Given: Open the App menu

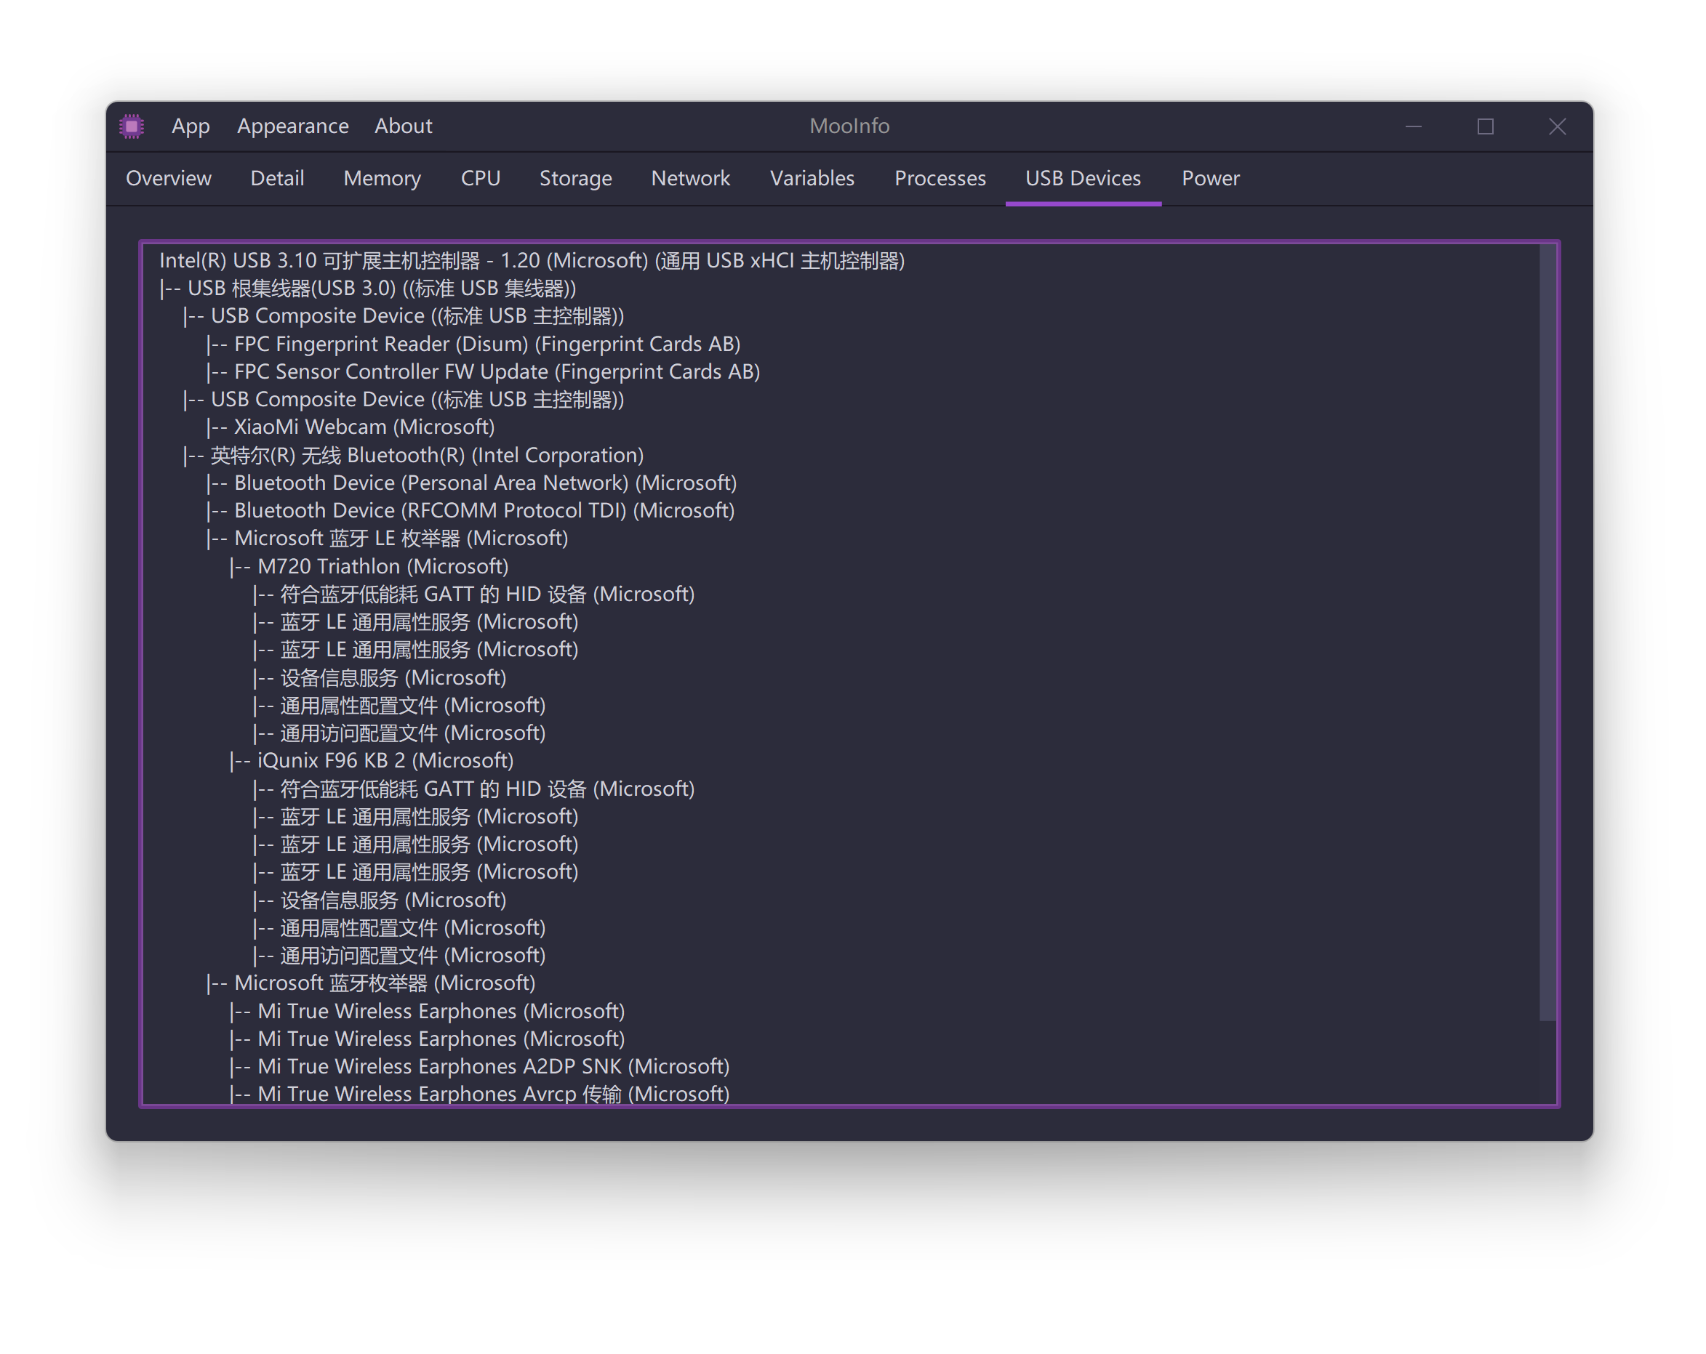Looking at the screenshot, I should coord(191,126).
